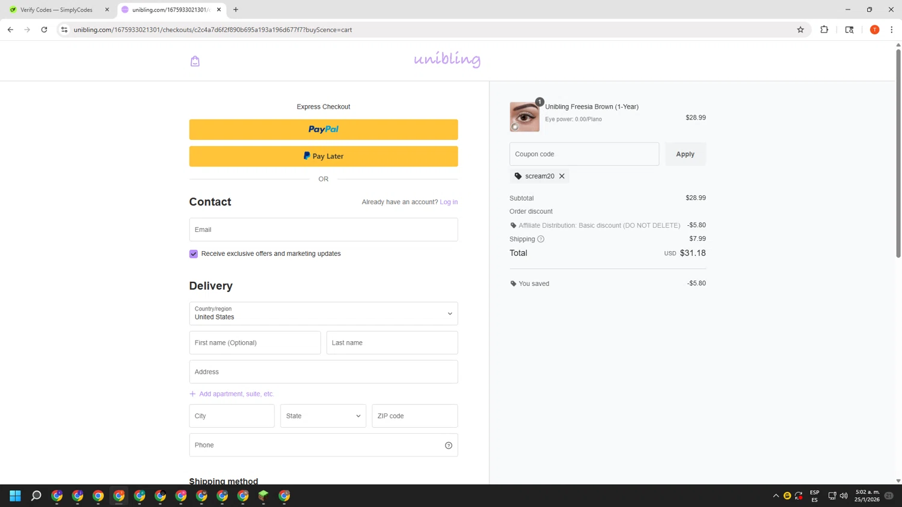Open the Windows Start menu

(15, 496)
